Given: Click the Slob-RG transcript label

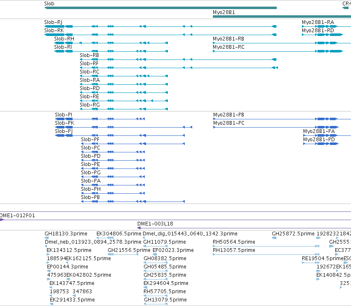Looking at the screenshot, I should pos(90,105).
